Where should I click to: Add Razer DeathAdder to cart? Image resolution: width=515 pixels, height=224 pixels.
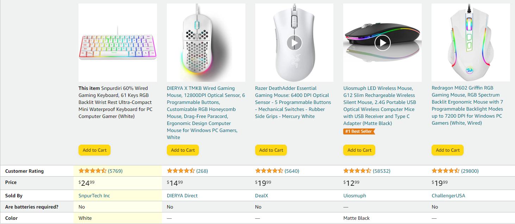pos(271,150)
